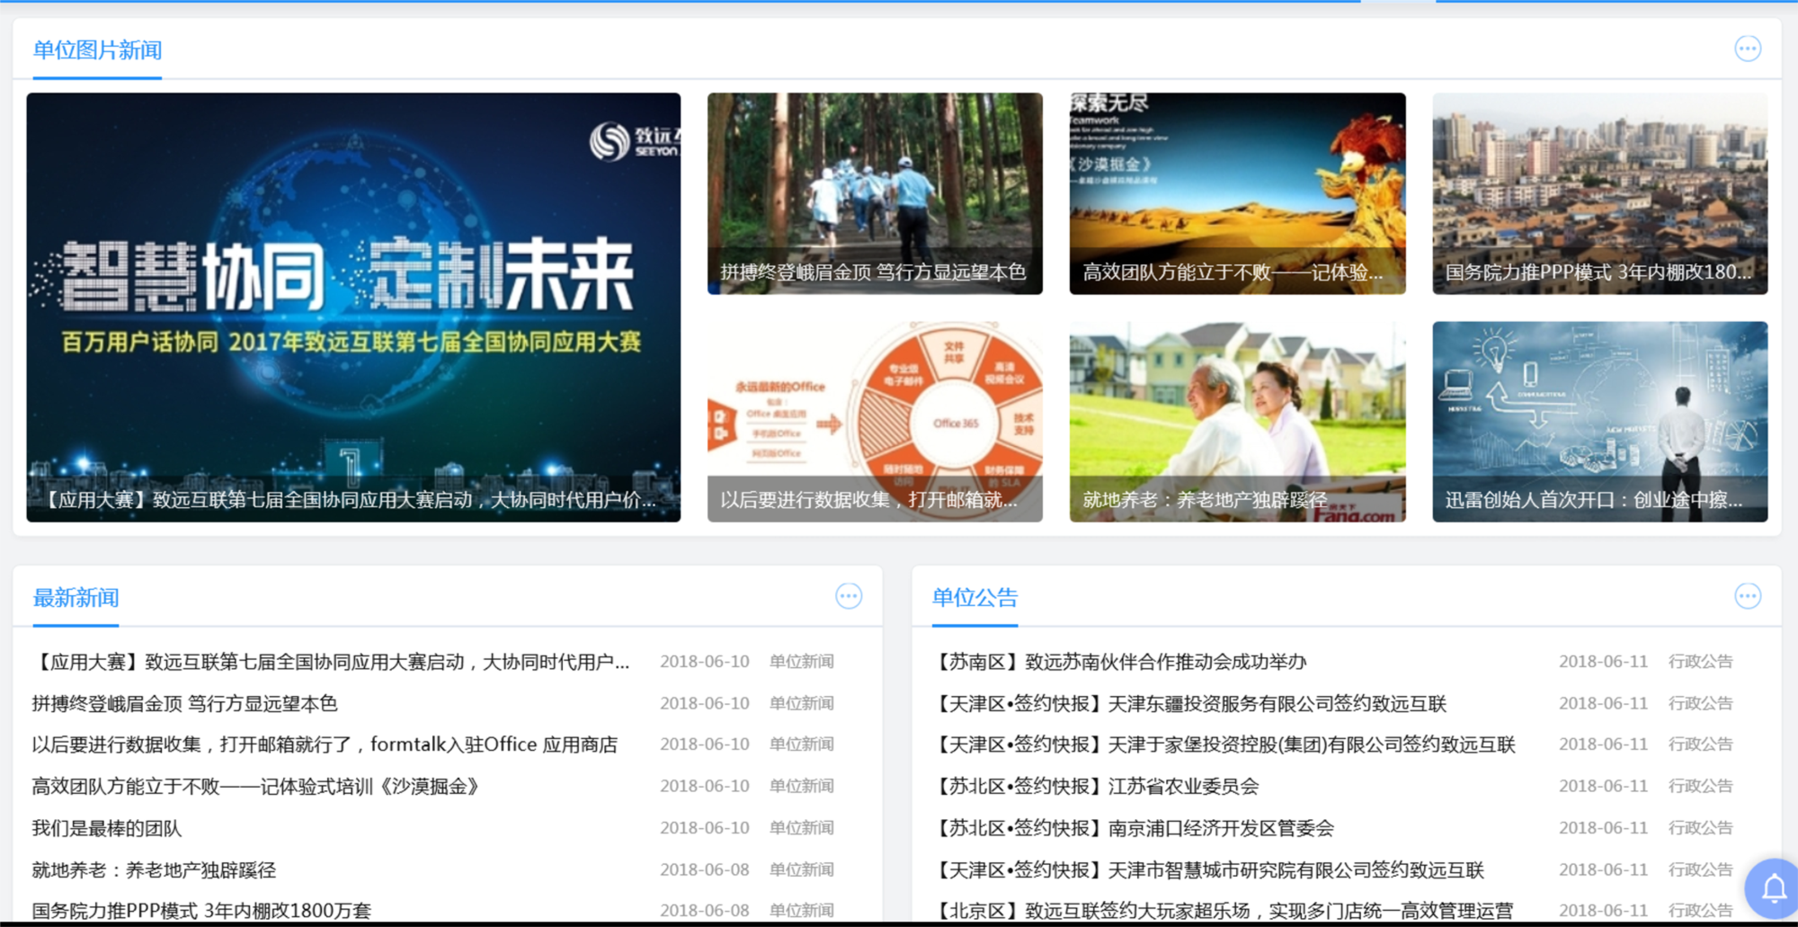Open announcement 天津于家堡投资控股(集团)有限公司签约
This screenshot has height=927, width=1798.
tap(1224, 745)
